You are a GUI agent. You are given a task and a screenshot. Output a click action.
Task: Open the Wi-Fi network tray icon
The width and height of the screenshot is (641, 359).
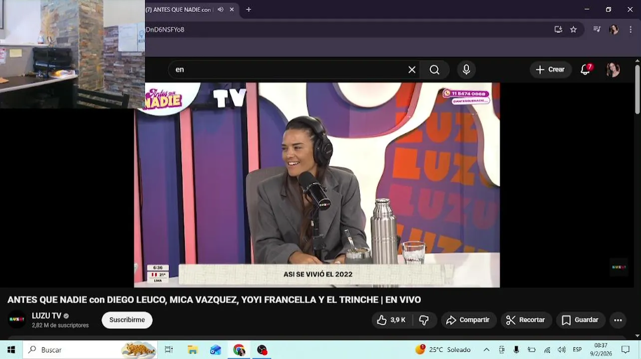coord(547,350)
